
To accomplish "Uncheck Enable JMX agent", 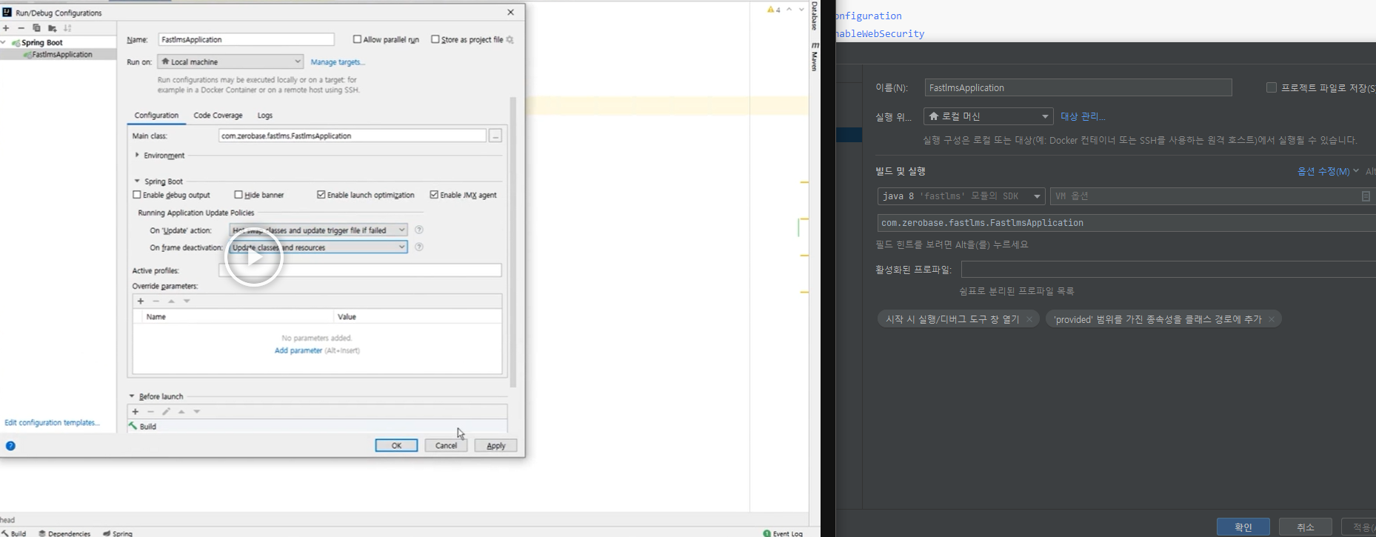I will pyautogui.click(x=434, y=195).
